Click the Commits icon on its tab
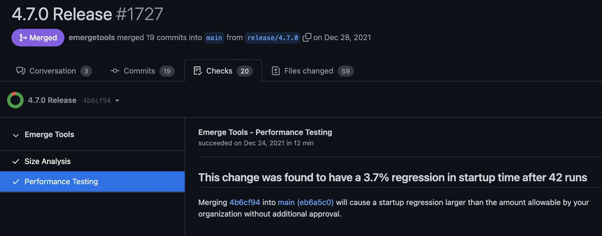The width and height of the screenshot is (602, 236). [114, 71]
